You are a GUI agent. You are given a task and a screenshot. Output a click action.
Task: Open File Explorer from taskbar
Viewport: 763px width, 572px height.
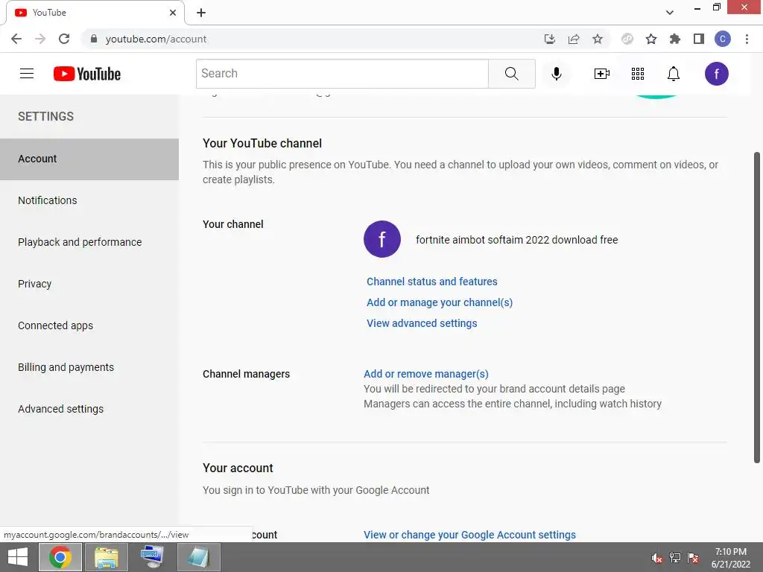click(106, 557)
